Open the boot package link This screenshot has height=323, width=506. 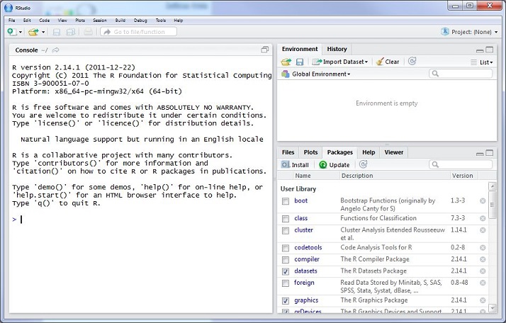click(x=300, y=200)
